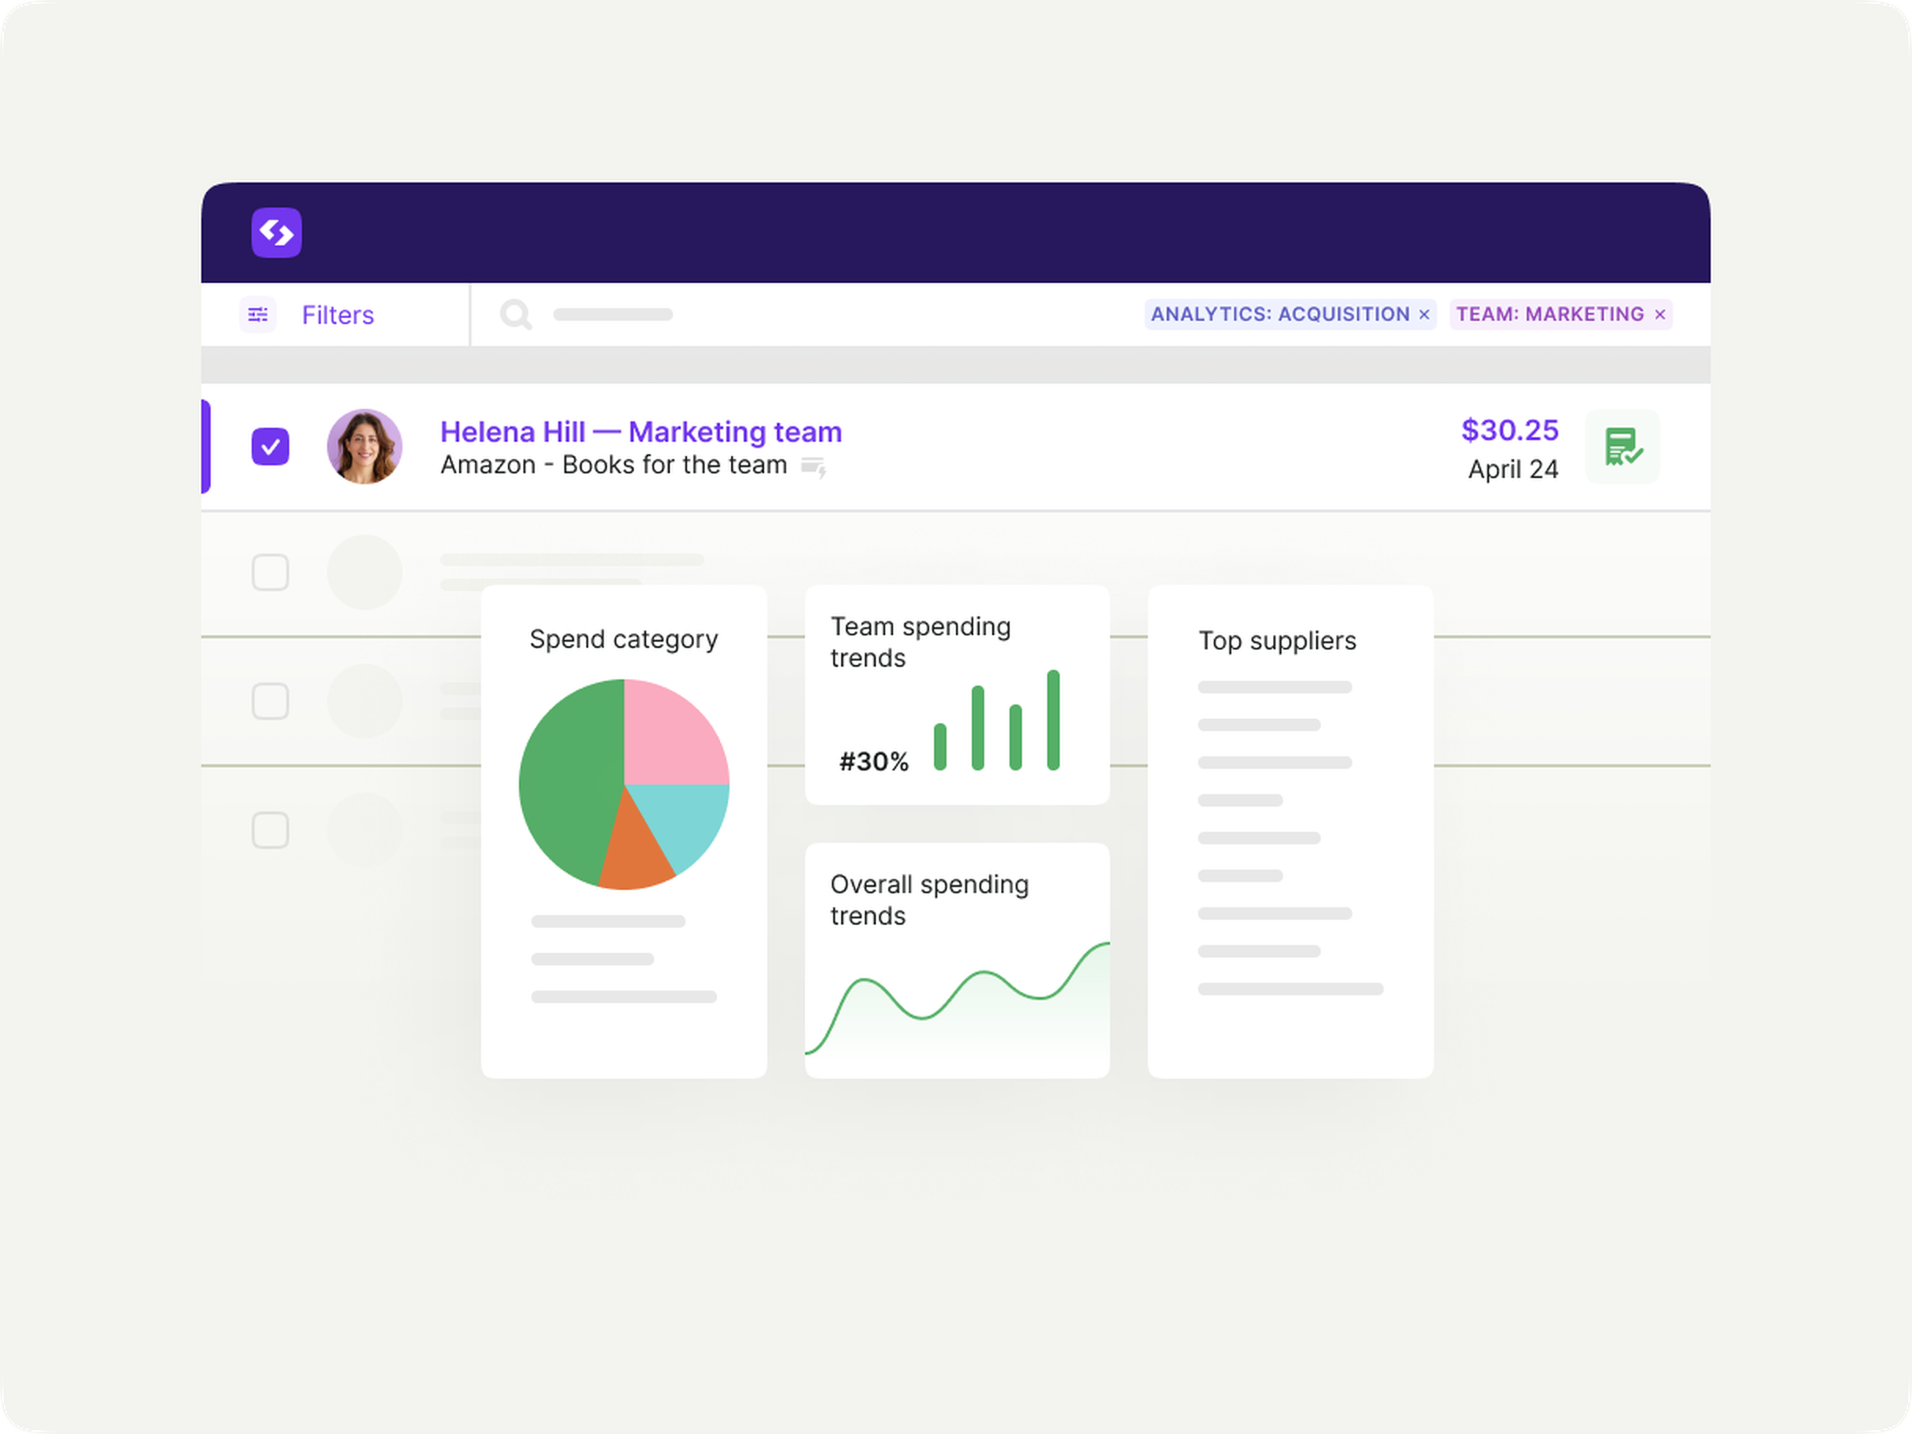This screenshot has width=1912, height=1434.
Task: Click the lightning note icon beside the transaction description
Action: [814, 467]
